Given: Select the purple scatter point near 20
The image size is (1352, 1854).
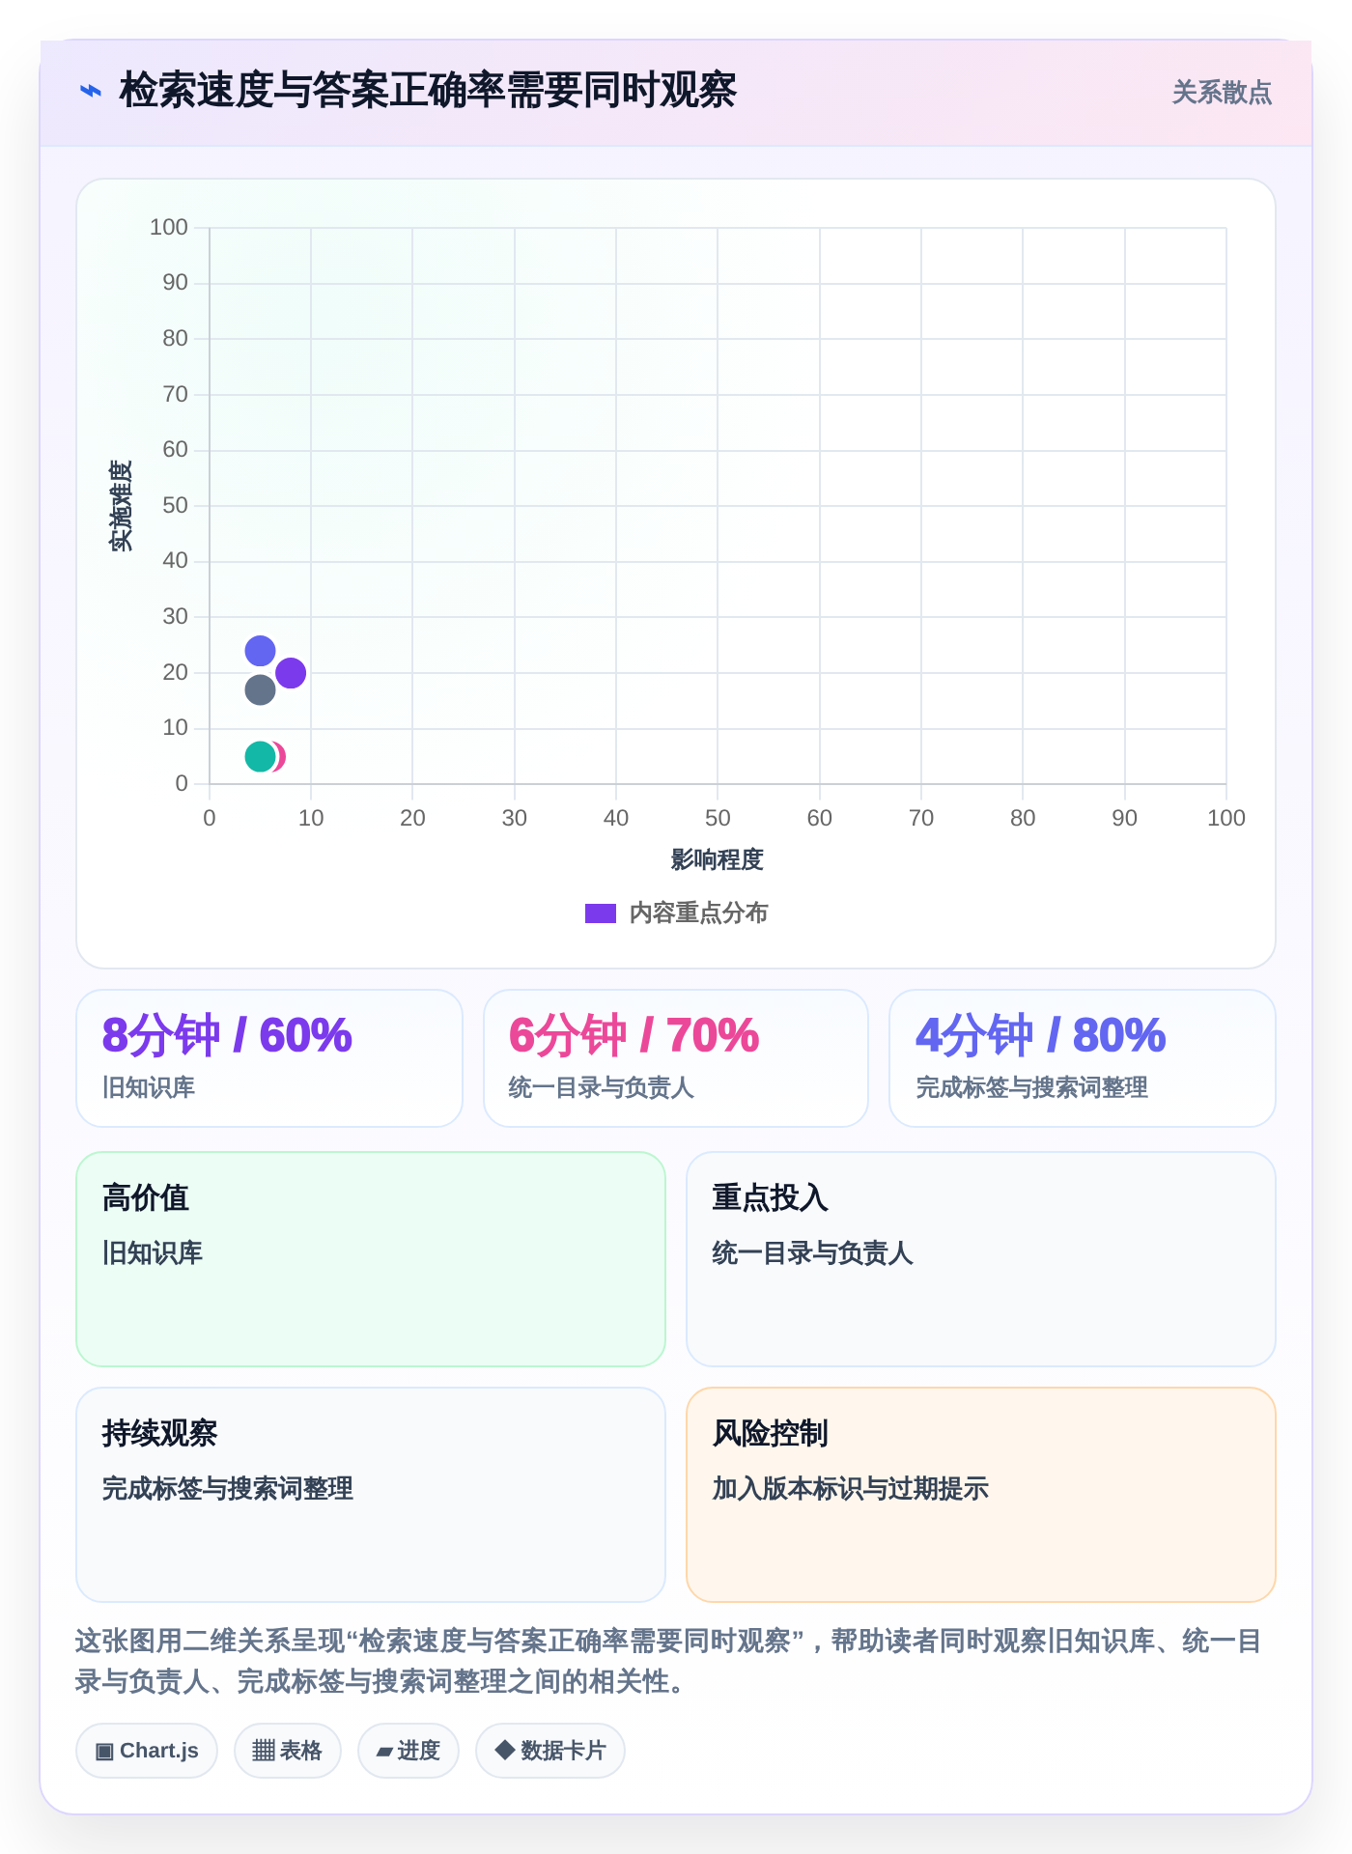Looking at the screenshot, I should click(291, 673).
